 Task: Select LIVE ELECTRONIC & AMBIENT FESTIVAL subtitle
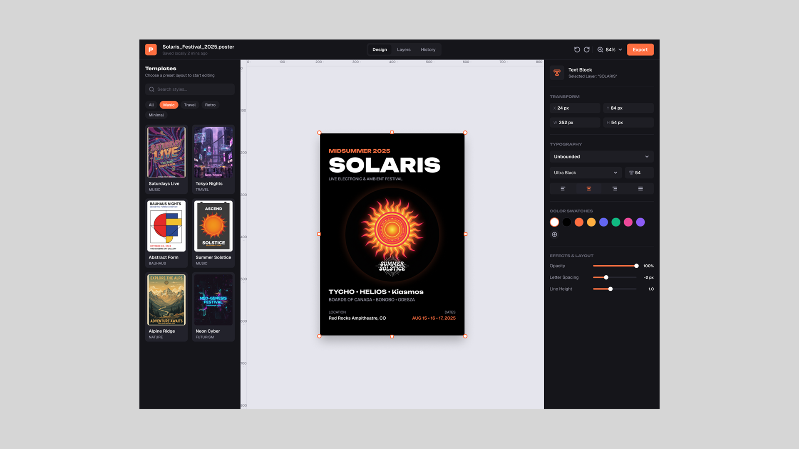click(x=365, y=179)
